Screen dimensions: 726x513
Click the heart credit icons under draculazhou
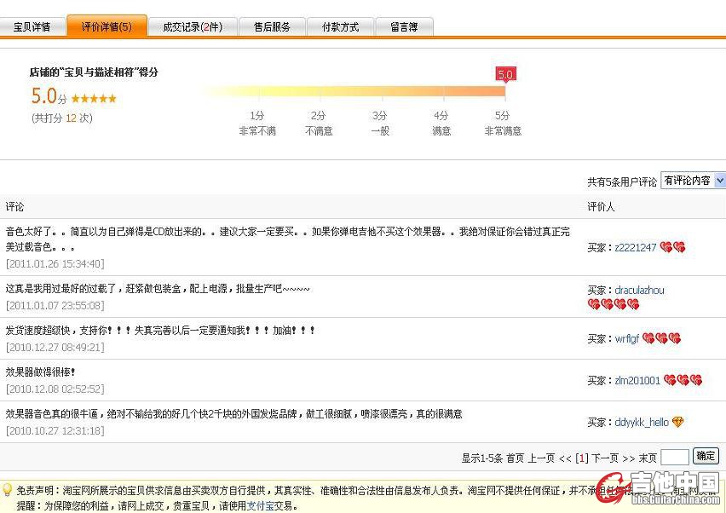(x=614, y=304)
